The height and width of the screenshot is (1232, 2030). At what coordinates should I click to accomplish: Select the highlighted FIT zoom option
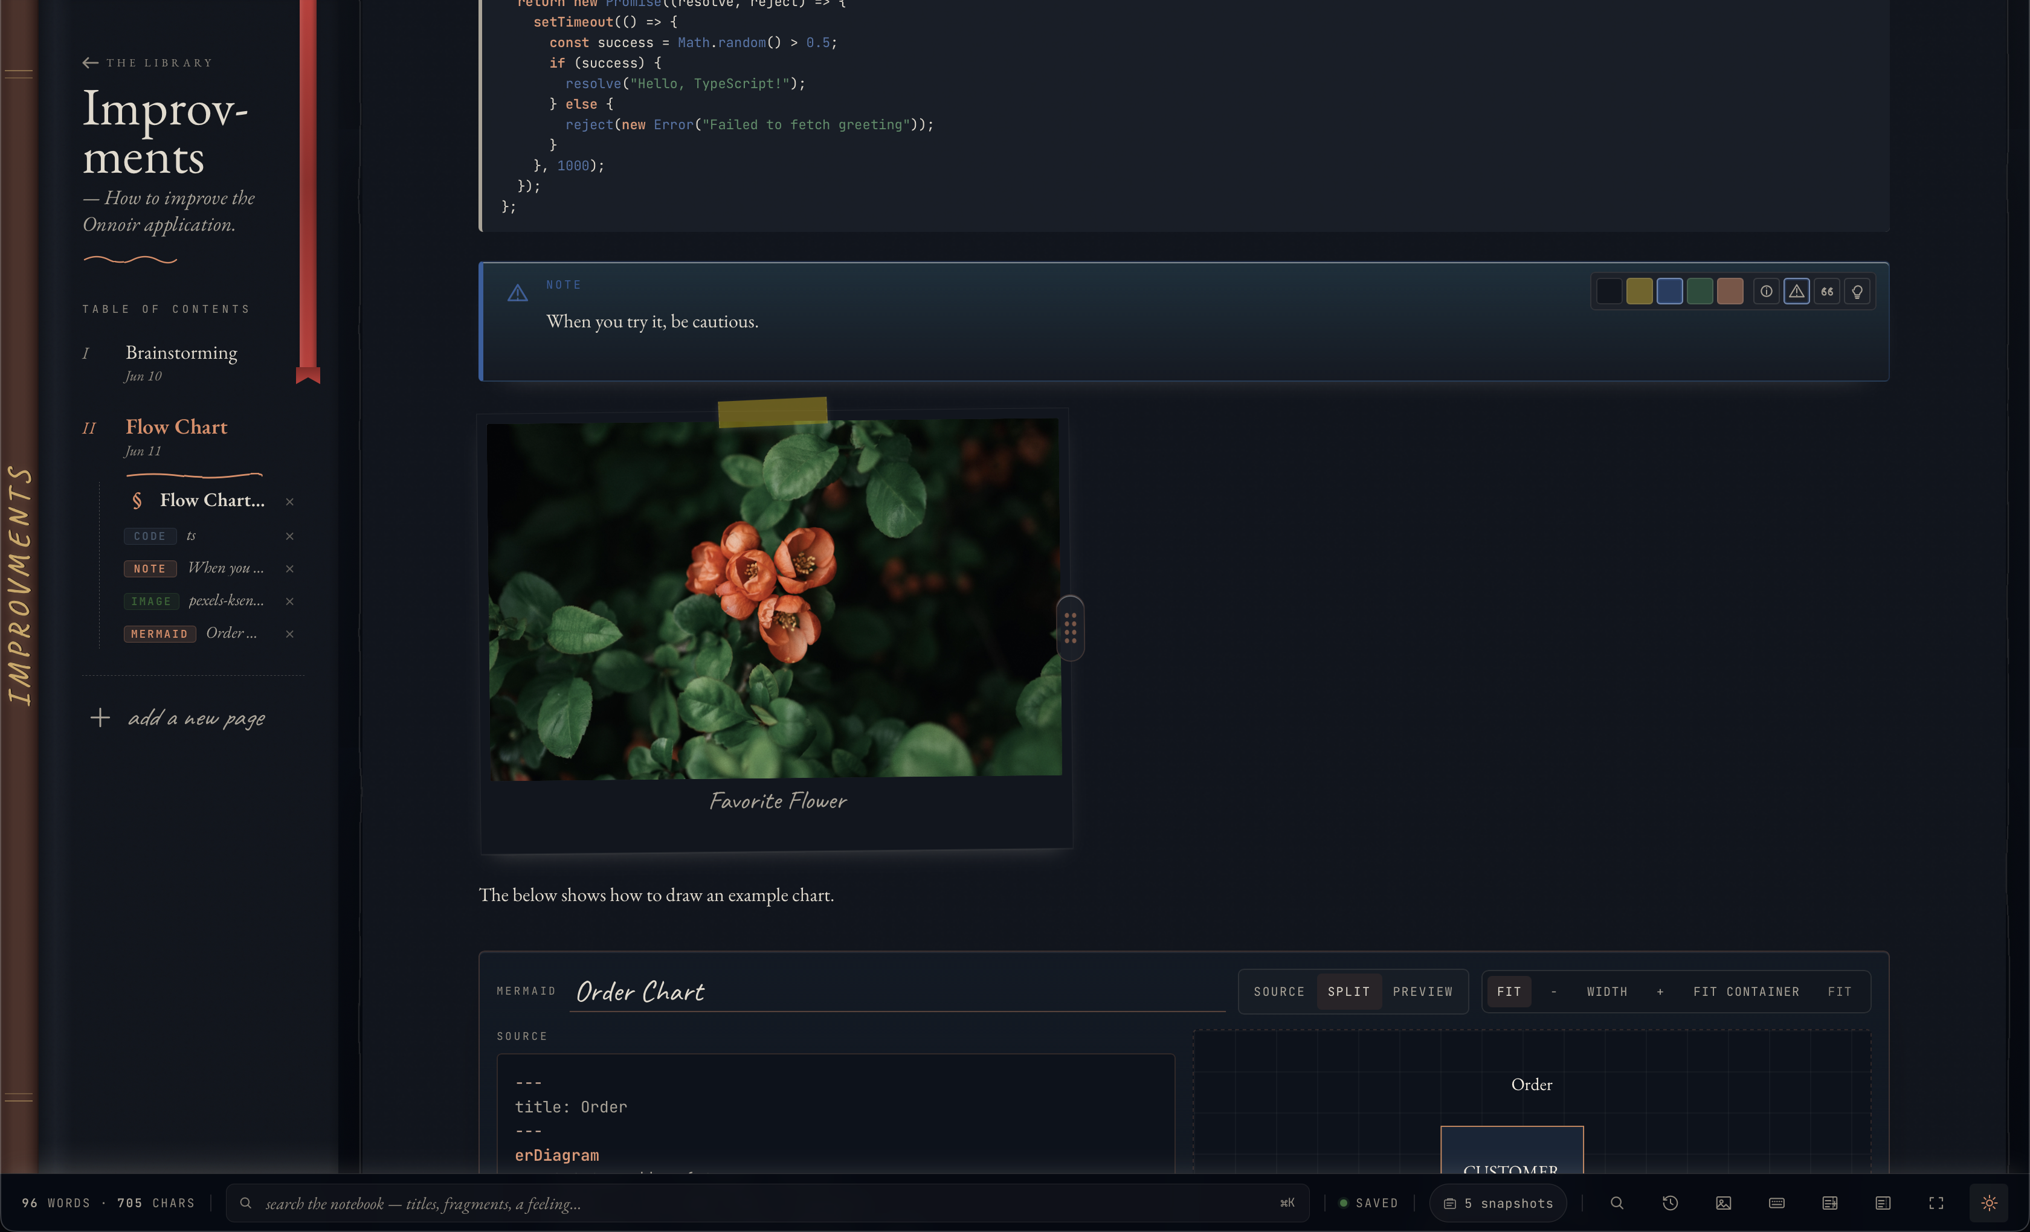1509,992
